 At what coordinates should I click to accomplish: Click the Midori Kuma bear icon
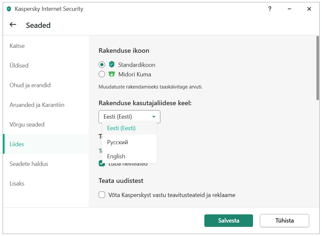tap(111, 74)
